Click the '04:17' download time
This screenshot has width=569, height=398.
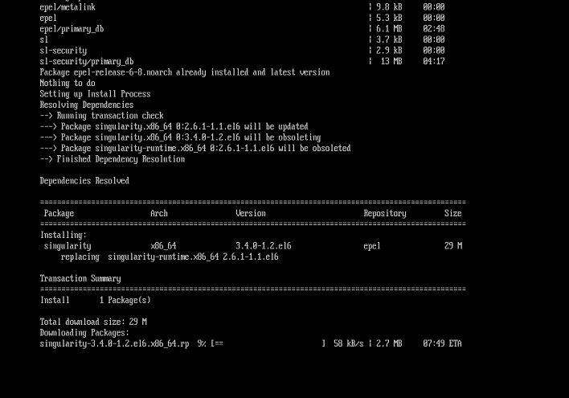(x=434, y=61)
